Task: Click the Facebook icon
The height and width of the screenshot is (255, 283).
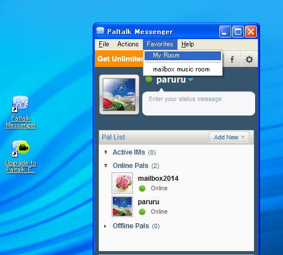Action: tap(232, 60)
